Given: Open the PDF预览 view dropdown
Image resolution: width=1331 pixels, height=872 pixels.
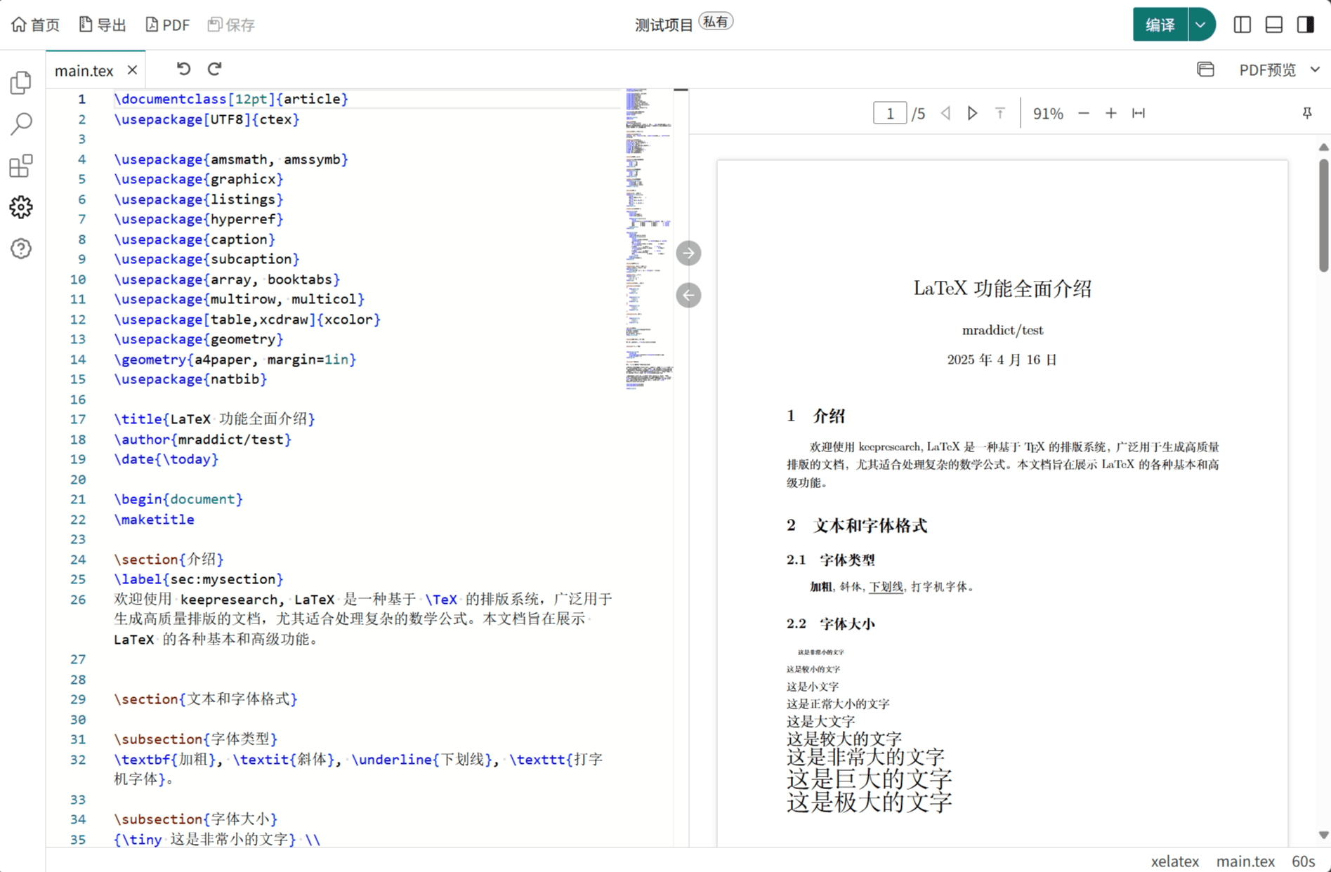Looking at the screenshot, I should (1278, 70).
